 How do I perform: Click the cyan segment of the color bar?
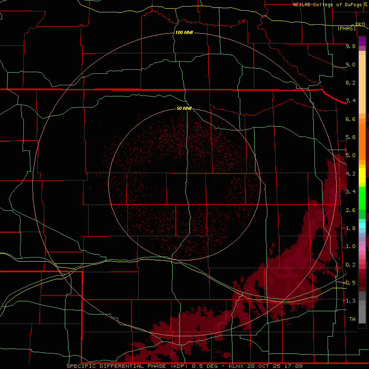362,225
